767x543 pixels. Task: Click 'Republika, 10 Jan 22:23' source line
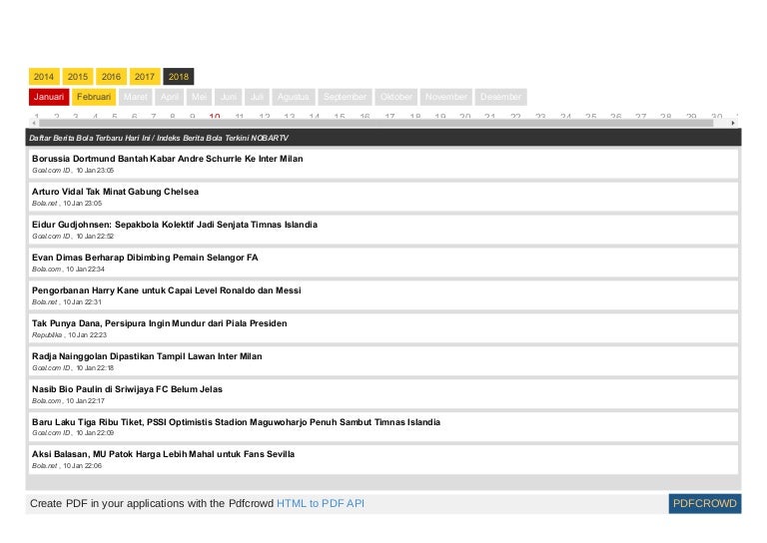coord(70,334)
